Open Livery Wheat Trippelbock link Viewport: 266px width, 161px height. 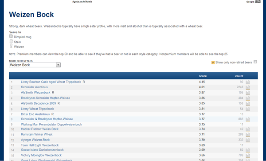(x=37, y=109)
